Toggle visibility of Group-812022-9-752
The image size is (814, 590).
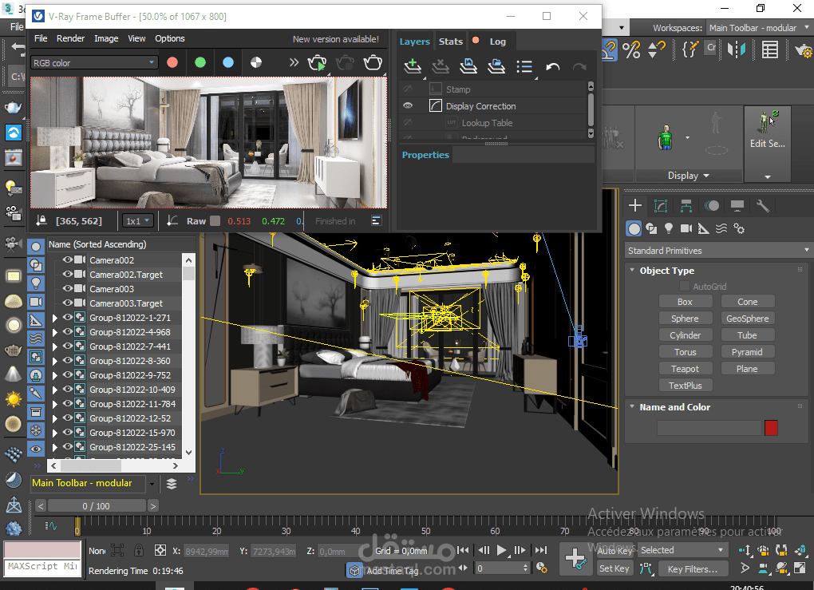pos(68,375)
